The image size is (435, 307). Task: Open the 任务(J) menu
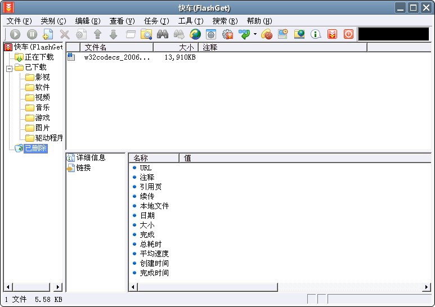[x=157, y=21]
